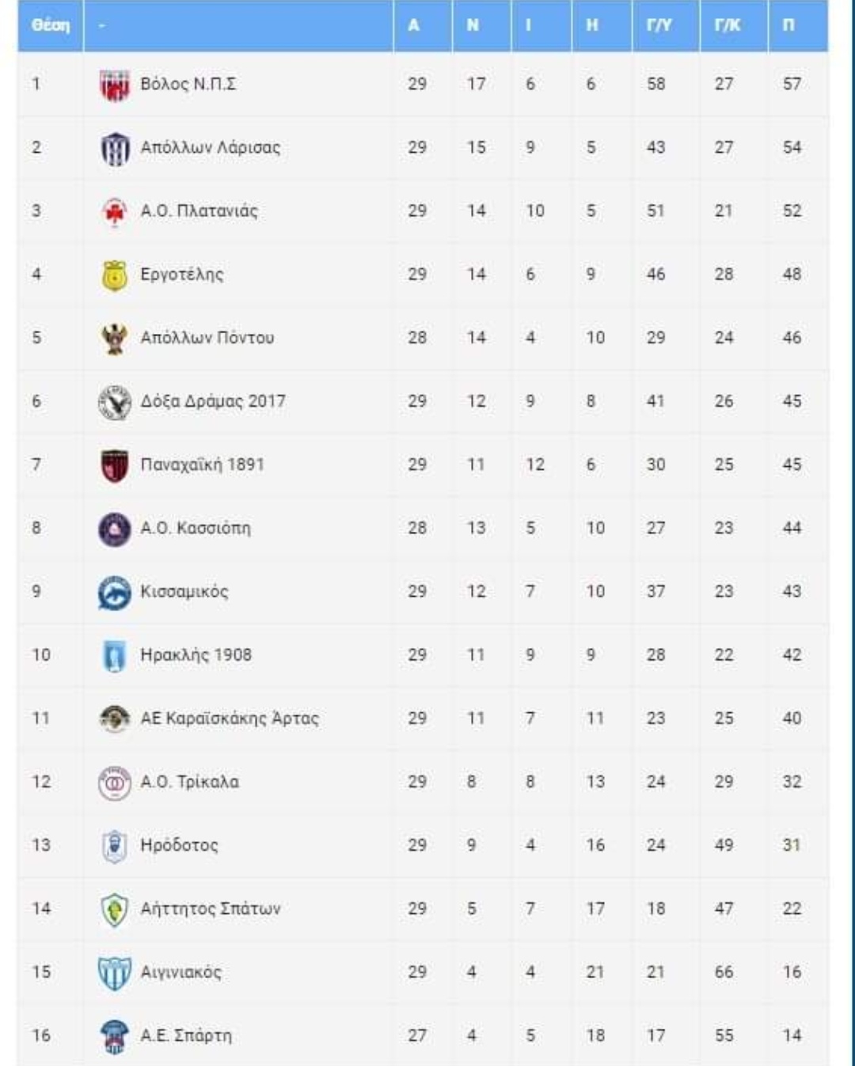Sort by the Π points column header
Screen dimensions: 855x1066
coord(788,25)
